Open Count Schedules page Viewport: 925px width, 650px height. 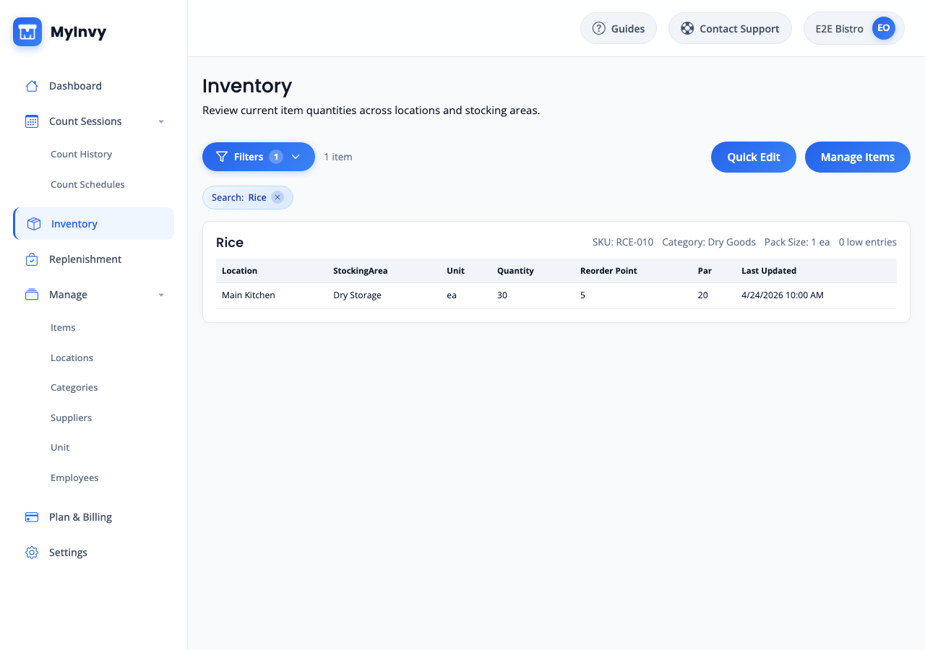click(x=87, y=184)
